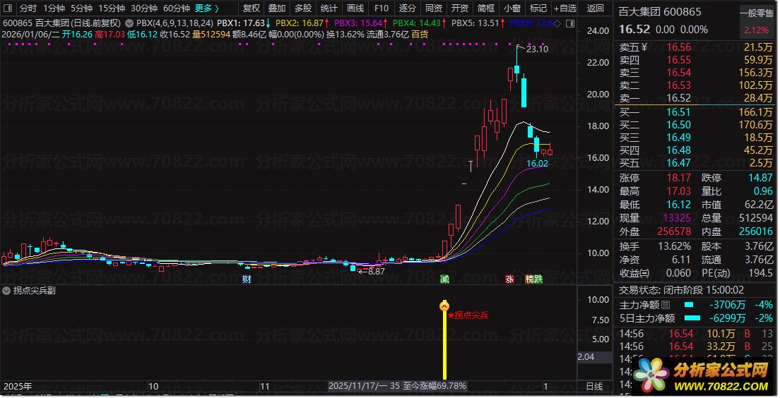Click the 财 marker on chart
Image resolution: width=780 pixels, height=398 pixels.
tap(247, 279)
